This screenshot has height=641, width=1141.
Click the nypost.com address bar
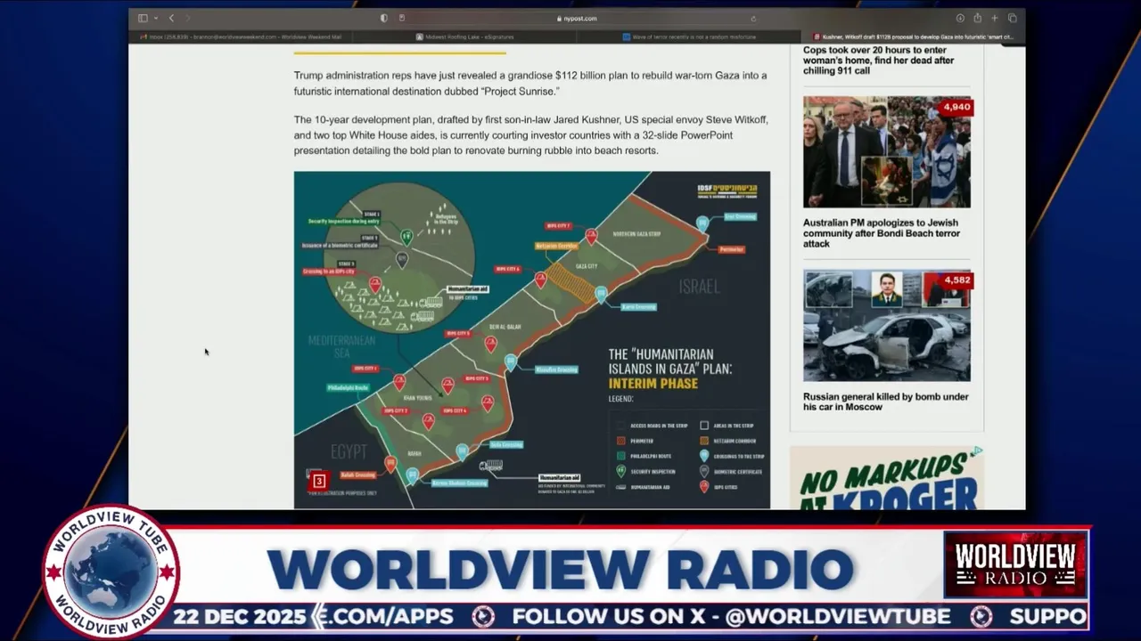pyautogui.click(x=577, y=18)
